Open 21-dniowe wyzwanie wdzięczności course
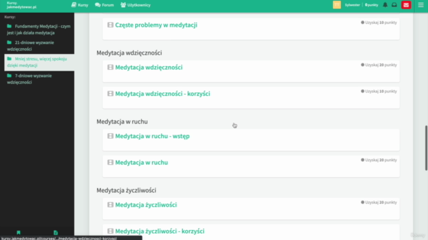The image size is (428, 240). [x=31, y=46]
